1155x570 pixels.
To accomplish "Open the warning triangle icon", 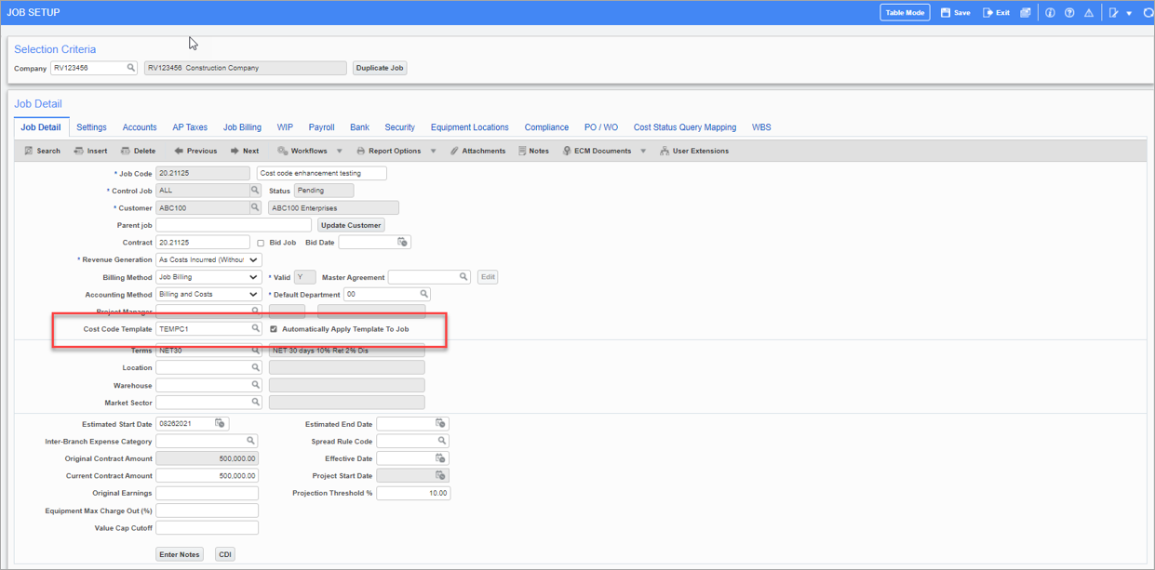I will click(1088, 13).
